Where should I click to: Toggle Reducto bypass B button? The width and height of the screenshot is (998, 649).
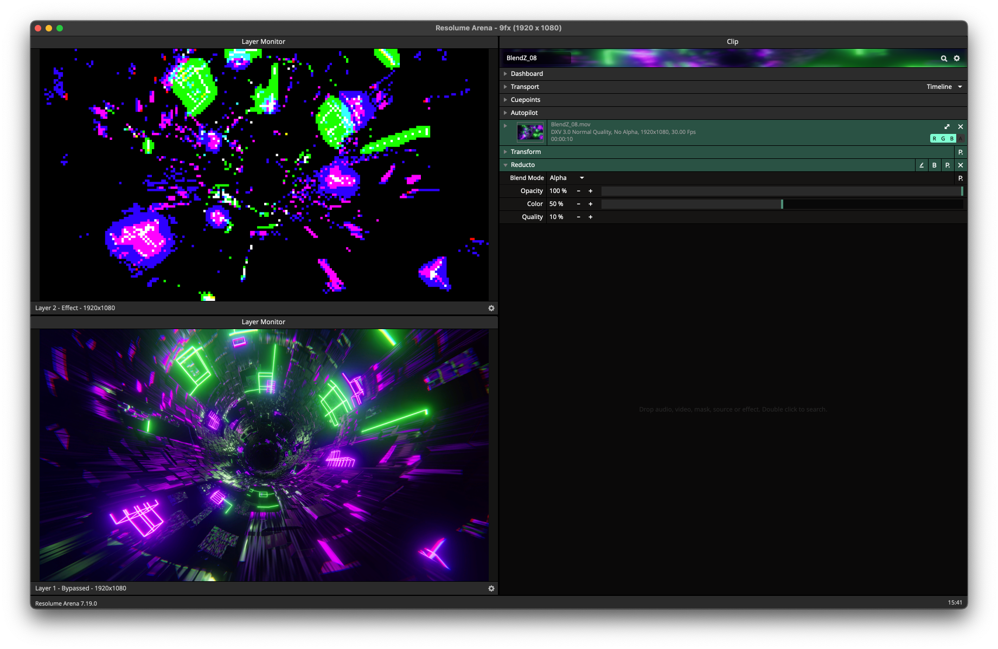(935, 165)
